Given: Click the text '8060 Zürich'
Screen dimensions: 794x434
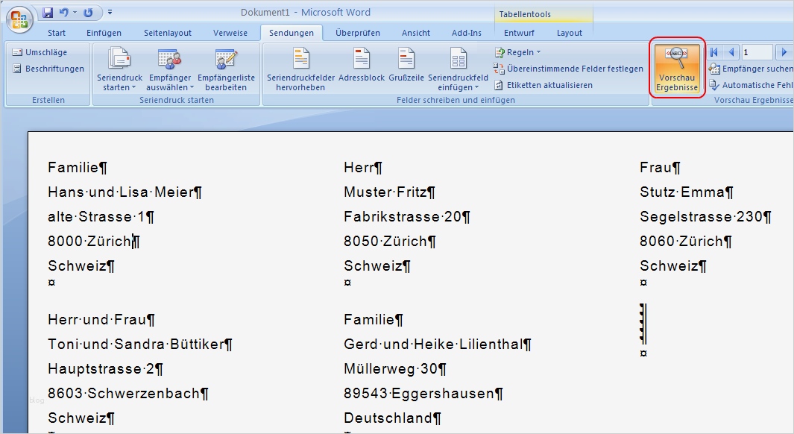Looking at the screenshot, I should click(x=681, y=242).
